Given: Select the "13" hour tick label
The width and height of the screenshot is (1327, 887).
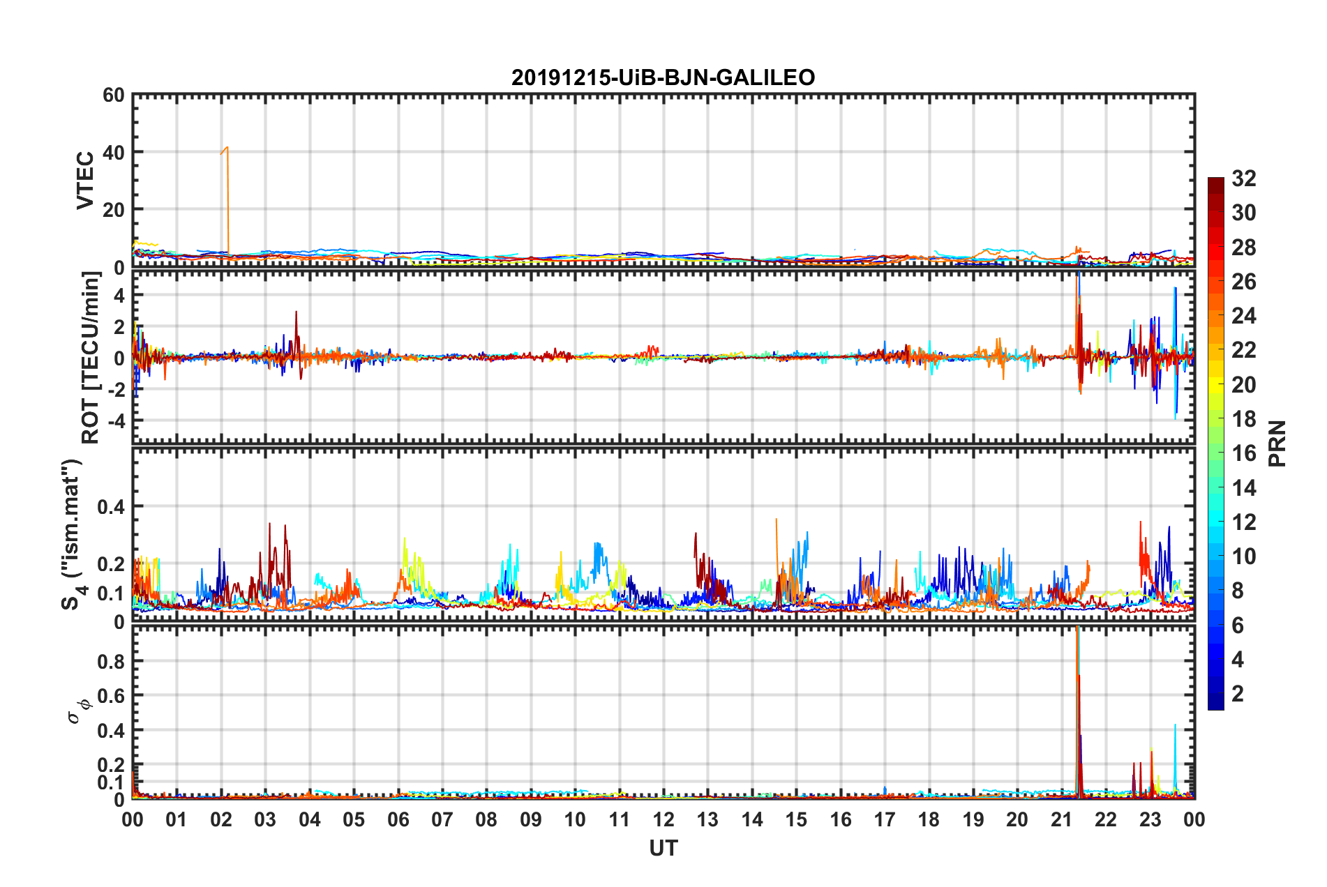Looking at the screenshot, I should tap(707, 820).
